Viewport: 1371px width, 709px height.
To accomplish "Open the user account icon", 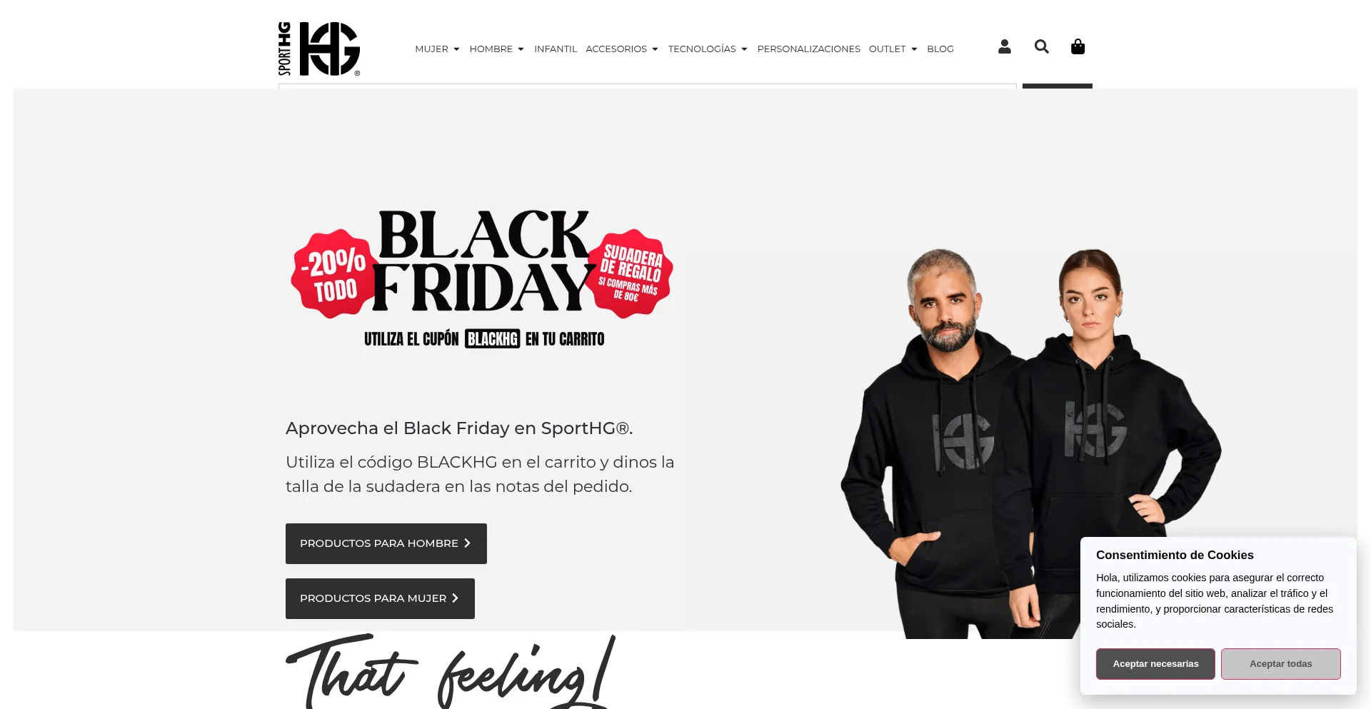I will (x=1004, y=46).
